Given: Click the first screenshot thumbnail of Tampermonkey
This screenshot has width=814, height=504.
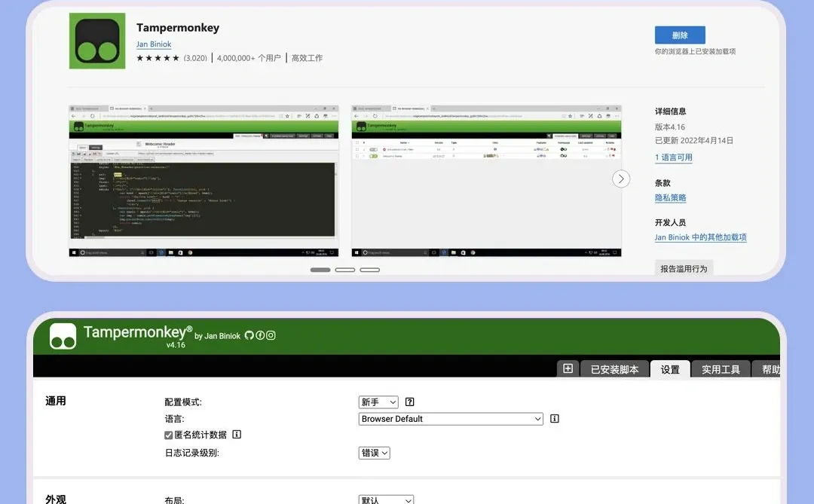Looking at the screenshot, I should (x=203, y=179).
